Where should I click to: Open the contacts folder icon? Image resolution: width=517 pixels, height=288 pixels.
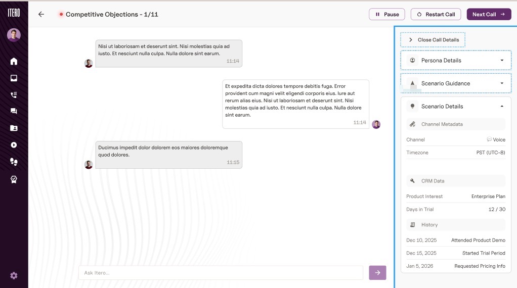[14, 128]
